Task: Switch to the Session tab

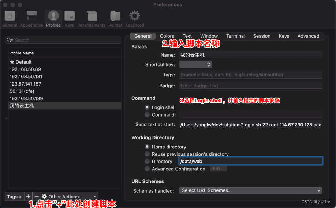Action: pyautogui.click(x=262, y=36)
